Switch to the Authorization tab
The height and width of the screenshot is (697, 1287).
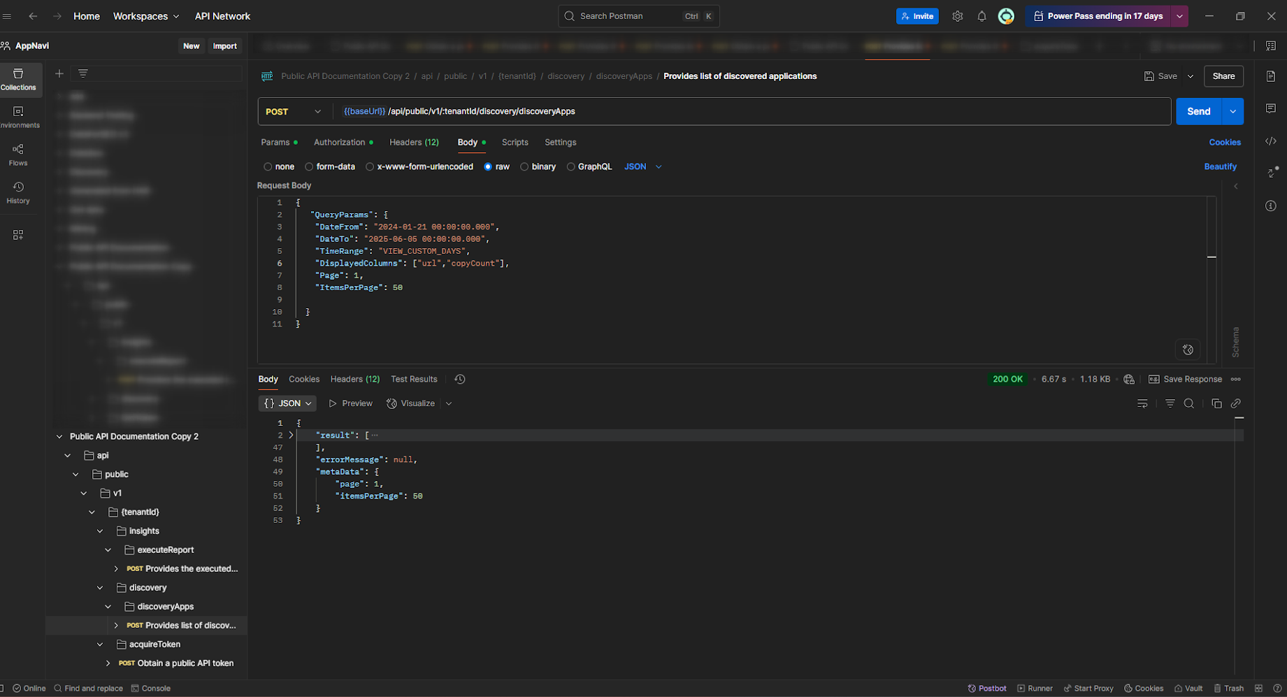343,142
